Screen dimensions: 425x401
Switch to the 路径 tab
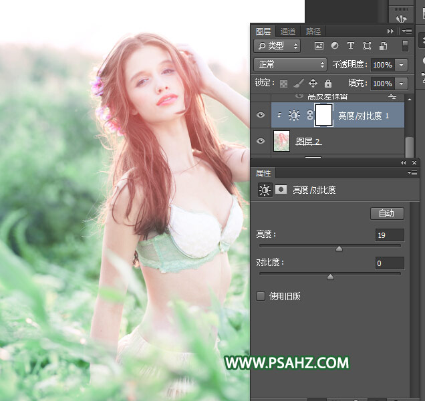pyautogui.click(x=313, y=31)
